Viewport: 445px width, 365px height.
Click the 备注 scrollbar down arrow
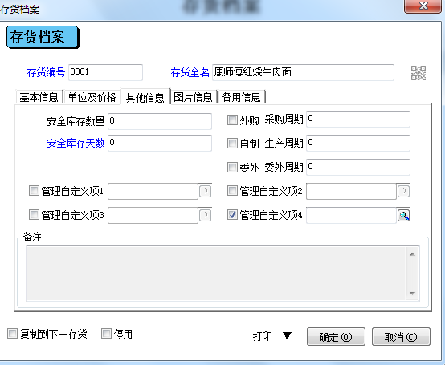(x=412, y=294)
